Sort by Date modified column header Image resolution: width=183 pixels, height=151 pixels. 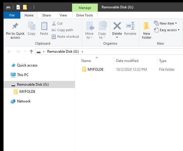point(127,61)
